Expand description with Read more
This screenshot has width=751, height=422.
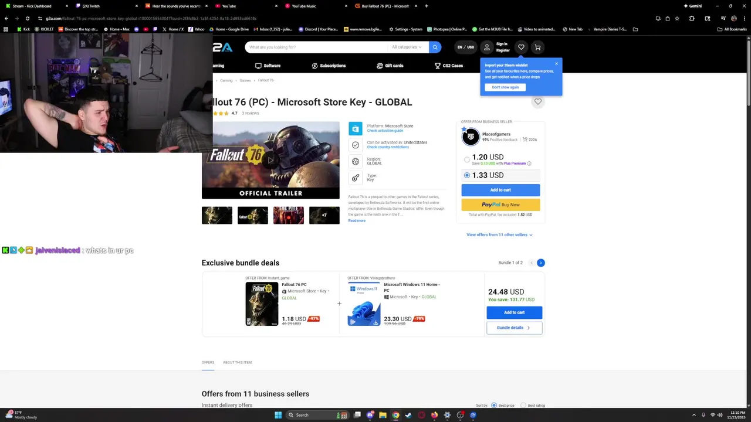(x=357, y=220)
